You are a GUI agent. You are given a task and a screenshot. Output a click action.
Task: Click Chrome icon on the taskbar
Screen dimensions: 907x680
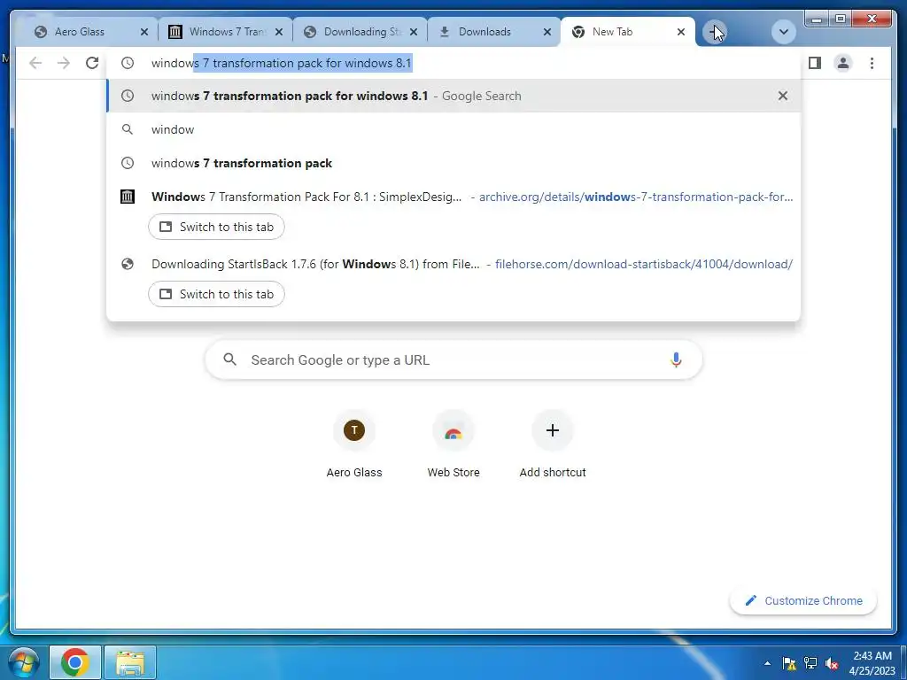[x=75, y=662]
